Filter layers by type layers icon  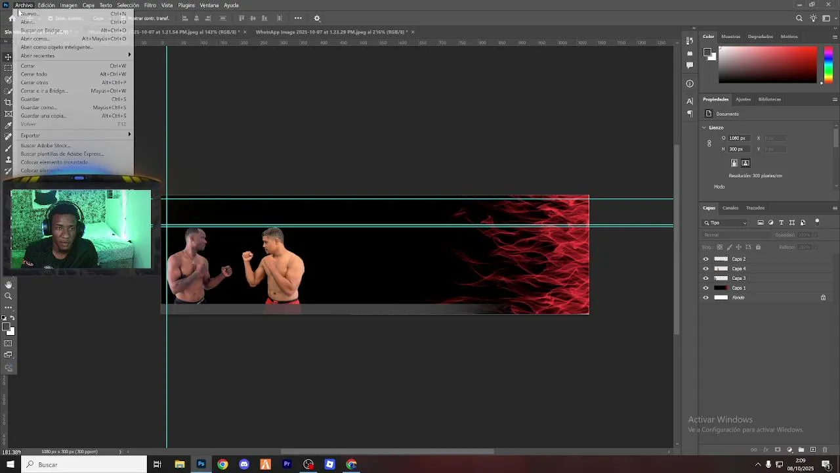pyautogui.click(x=782, y=223)
